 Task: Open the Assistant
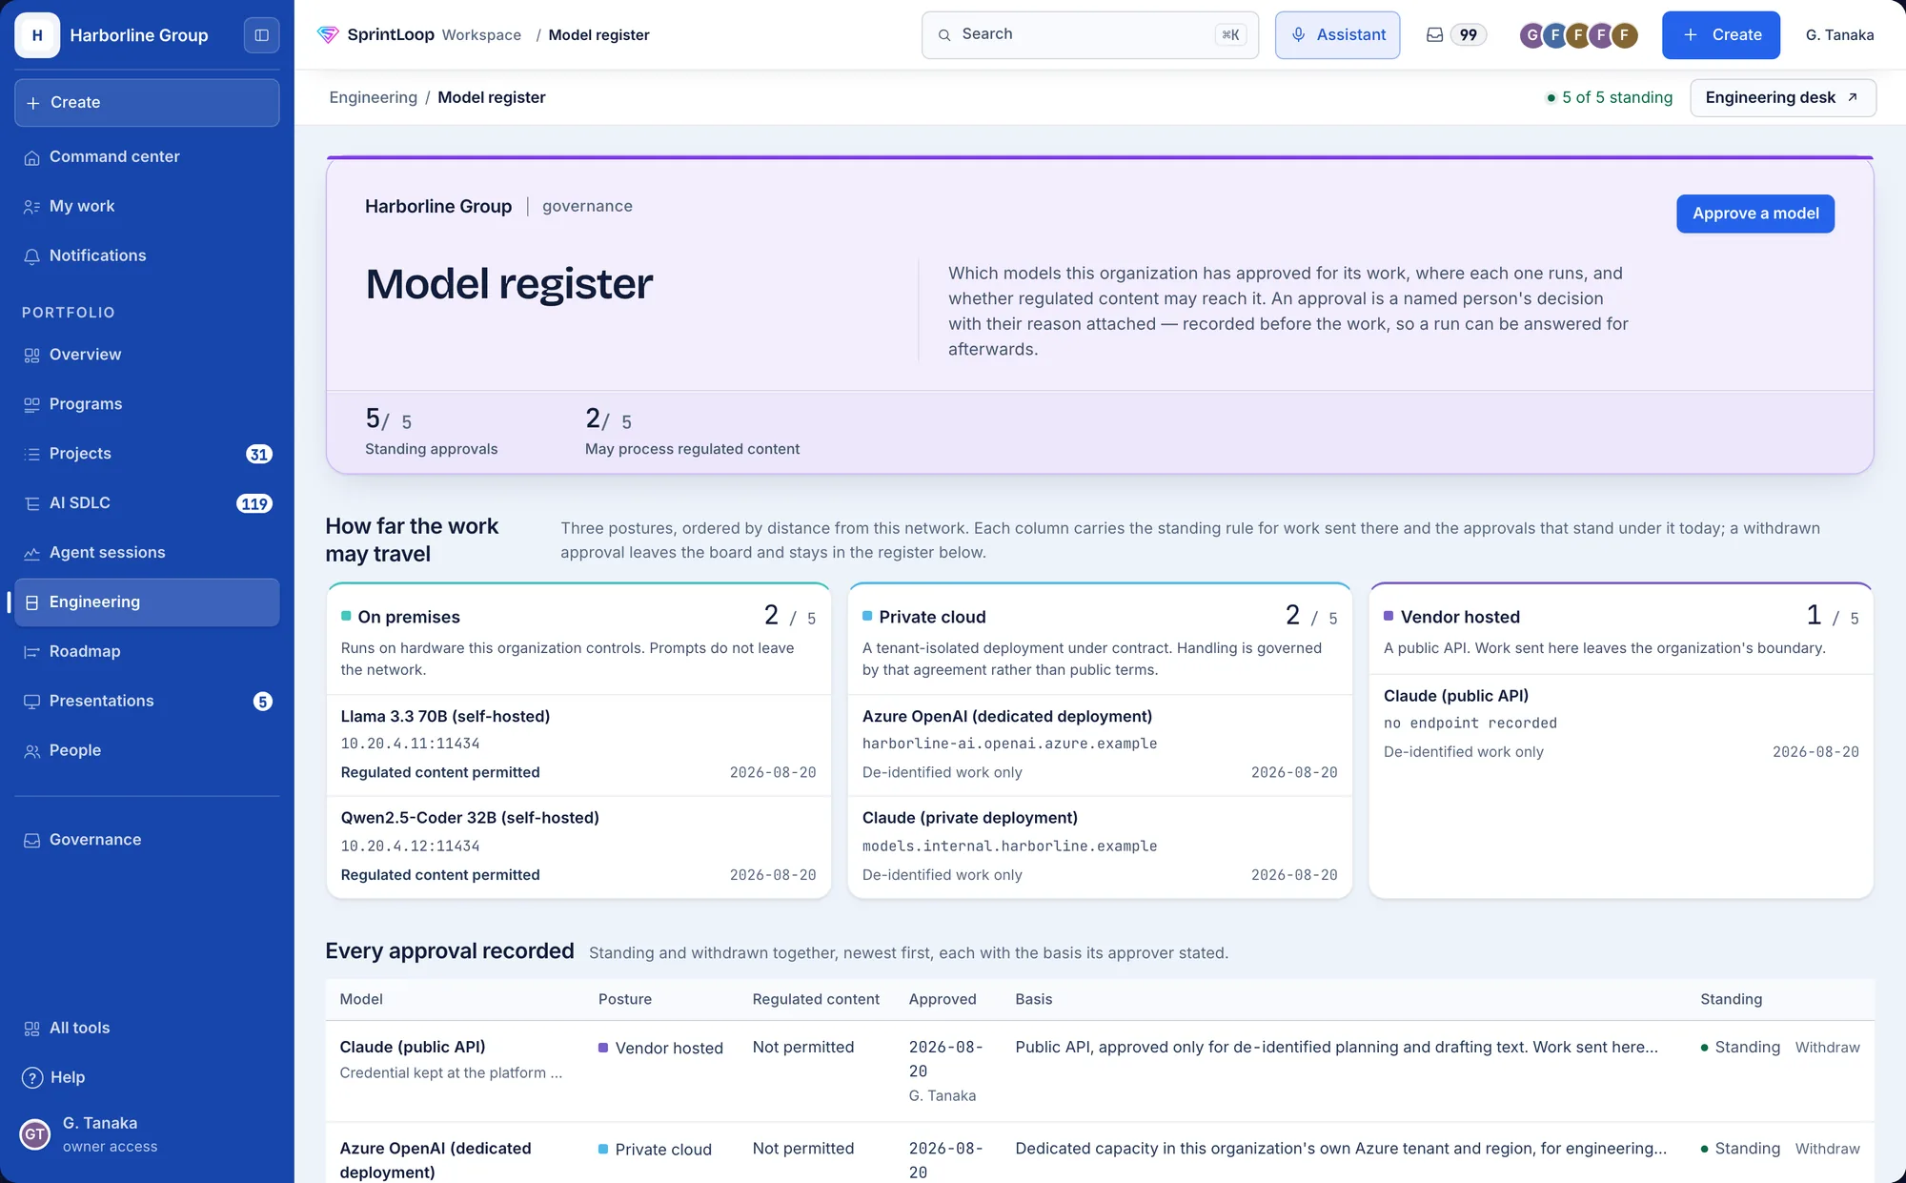(x=1337, y=35)
